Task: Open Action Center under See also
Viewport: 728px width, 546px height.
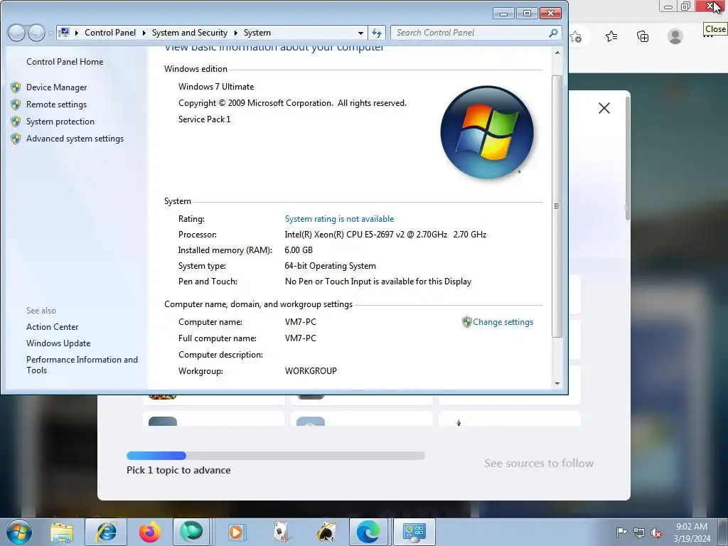Action: coord(52,327)
